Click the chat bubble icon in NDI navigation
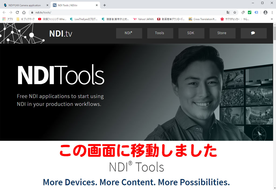Screen dimensions: 276x190 [253, 33]
